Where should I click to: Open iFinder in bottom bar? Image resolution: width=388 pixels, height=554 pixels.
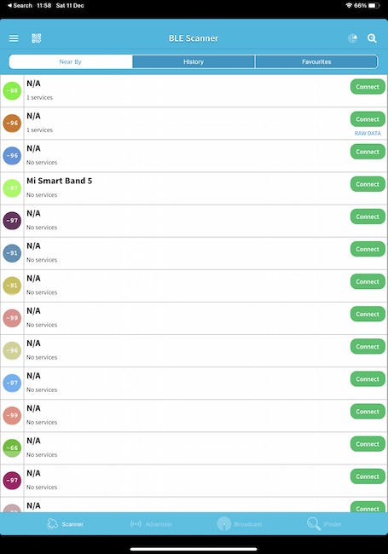(324, 524)
